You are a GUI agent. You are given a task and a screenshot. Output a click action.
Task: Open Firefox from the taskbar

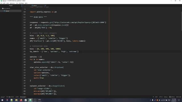(x=21, y=100)
